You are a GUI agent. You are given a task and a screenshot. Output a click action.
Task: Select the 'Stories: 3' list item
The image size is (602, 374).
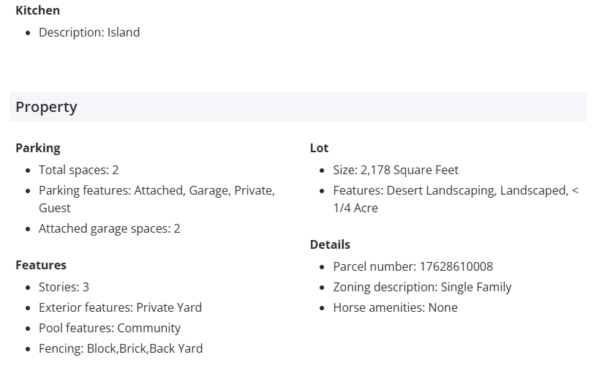coord(64,287)
